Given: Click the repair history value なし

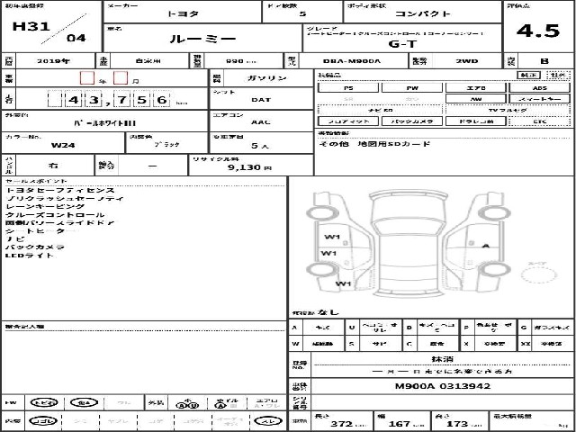Looking at the screenshot, I should (x=328, y=312).
